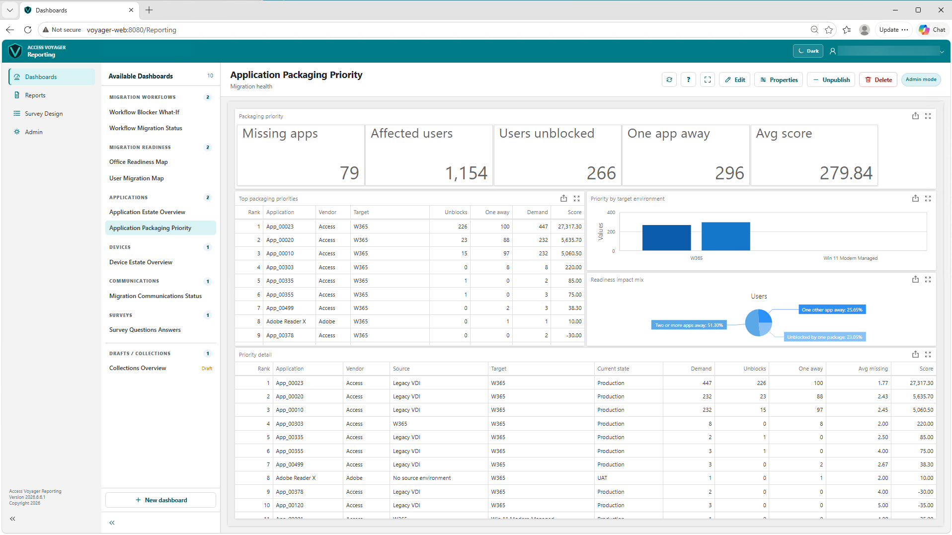
Task: Click the Affected users KPI card
Action: 429,155
